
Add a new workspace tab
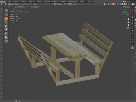93,2
